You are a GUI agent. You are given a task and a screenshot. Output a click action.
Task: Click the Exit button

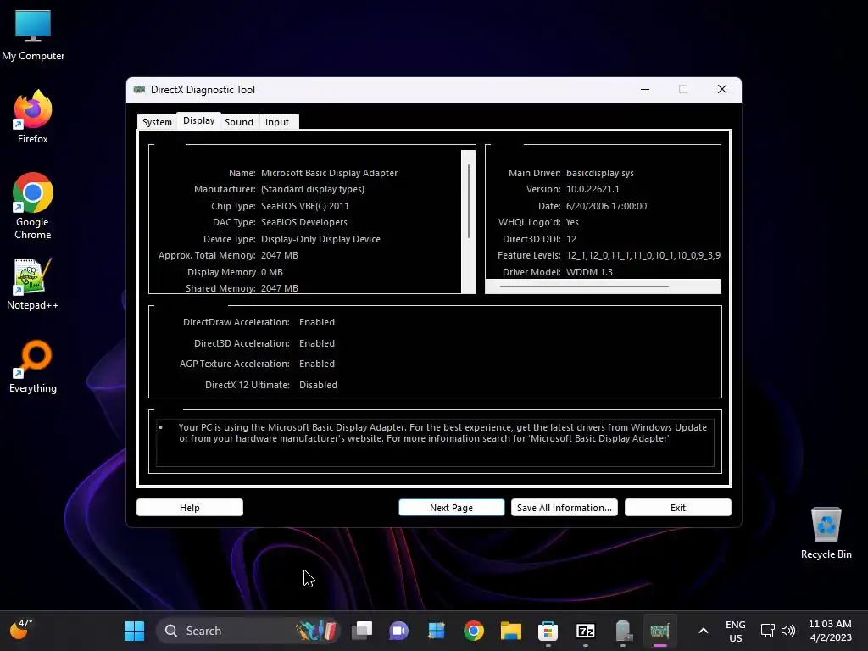677,508
